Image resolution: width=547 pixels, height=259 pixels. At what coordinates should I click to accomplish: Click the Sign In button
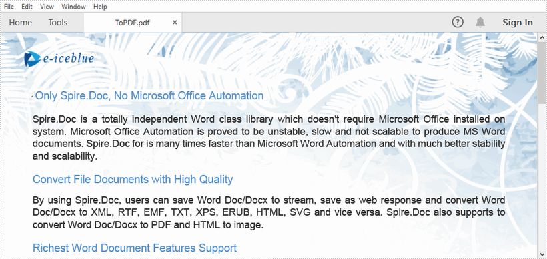pyautogui.click(x=518, y=23)
